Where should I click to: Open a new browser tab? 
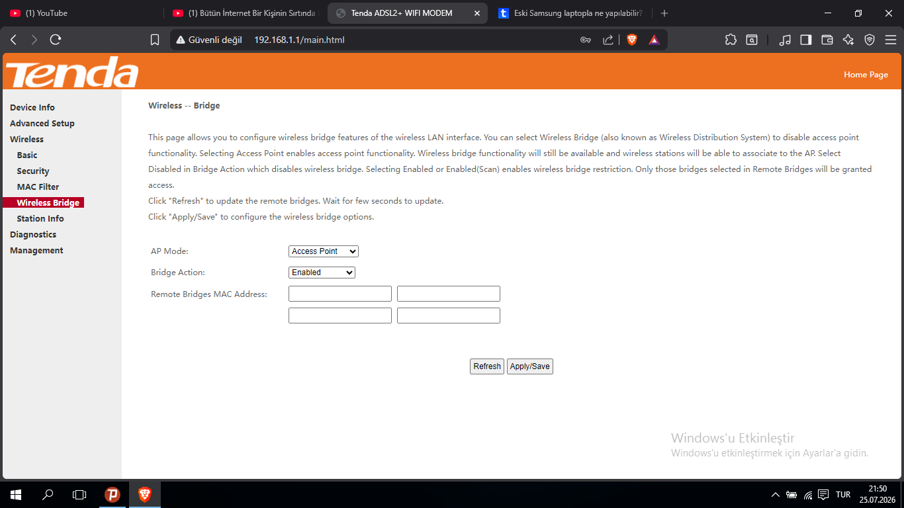[x=664, y=13]
